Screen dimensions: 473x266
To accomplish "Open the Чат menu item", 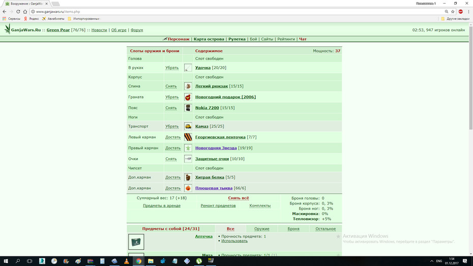I will click(x=303, y=39).
